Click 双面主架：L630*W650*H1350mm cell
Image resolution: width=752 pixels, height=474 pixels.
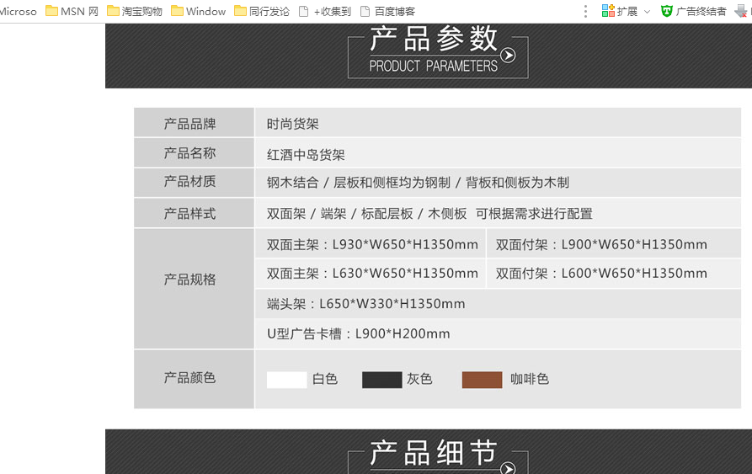pos(372,273)
